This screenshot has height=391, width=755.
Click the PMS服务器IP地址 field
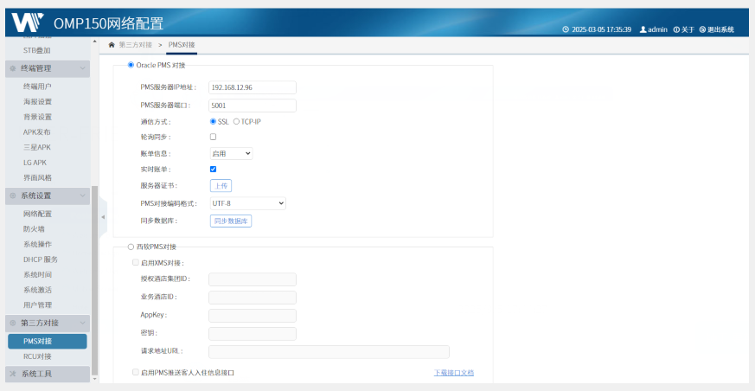point(253,87)
